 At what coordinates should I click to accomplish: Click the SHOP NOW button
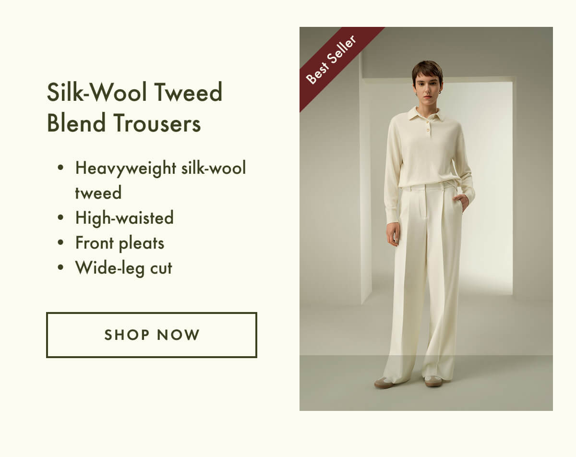[152, 335]
